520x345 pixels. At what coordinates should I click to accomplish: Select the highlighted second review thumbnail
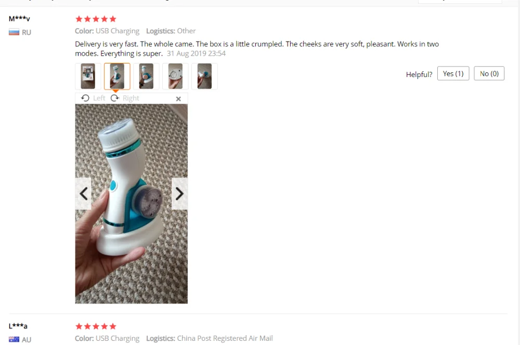coord(117,76)
